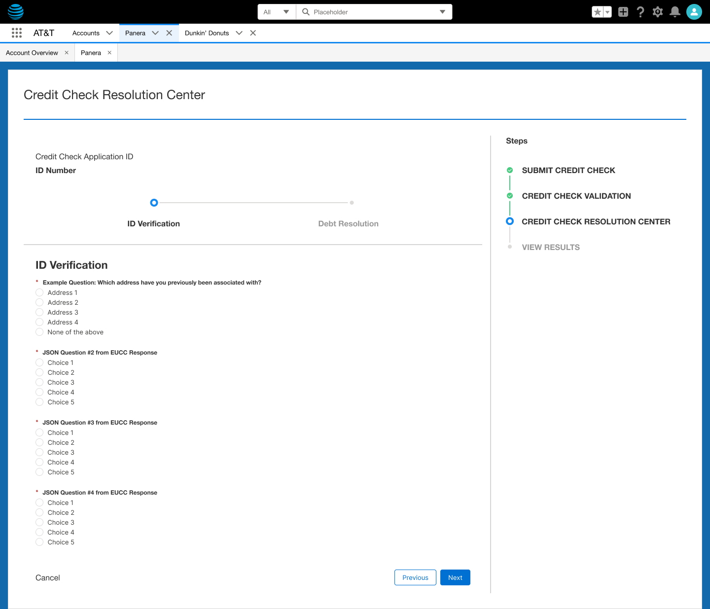This screenshot has height=609, width=710.
Task: Expand the Panera tab chevron
Action: [155, 33]
